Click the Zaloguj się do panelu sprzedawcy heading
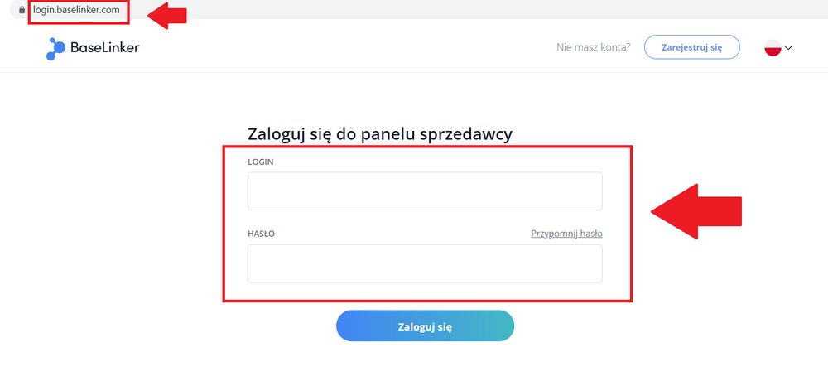The height and width of the screenshot is (391, 828). [380, 134]
